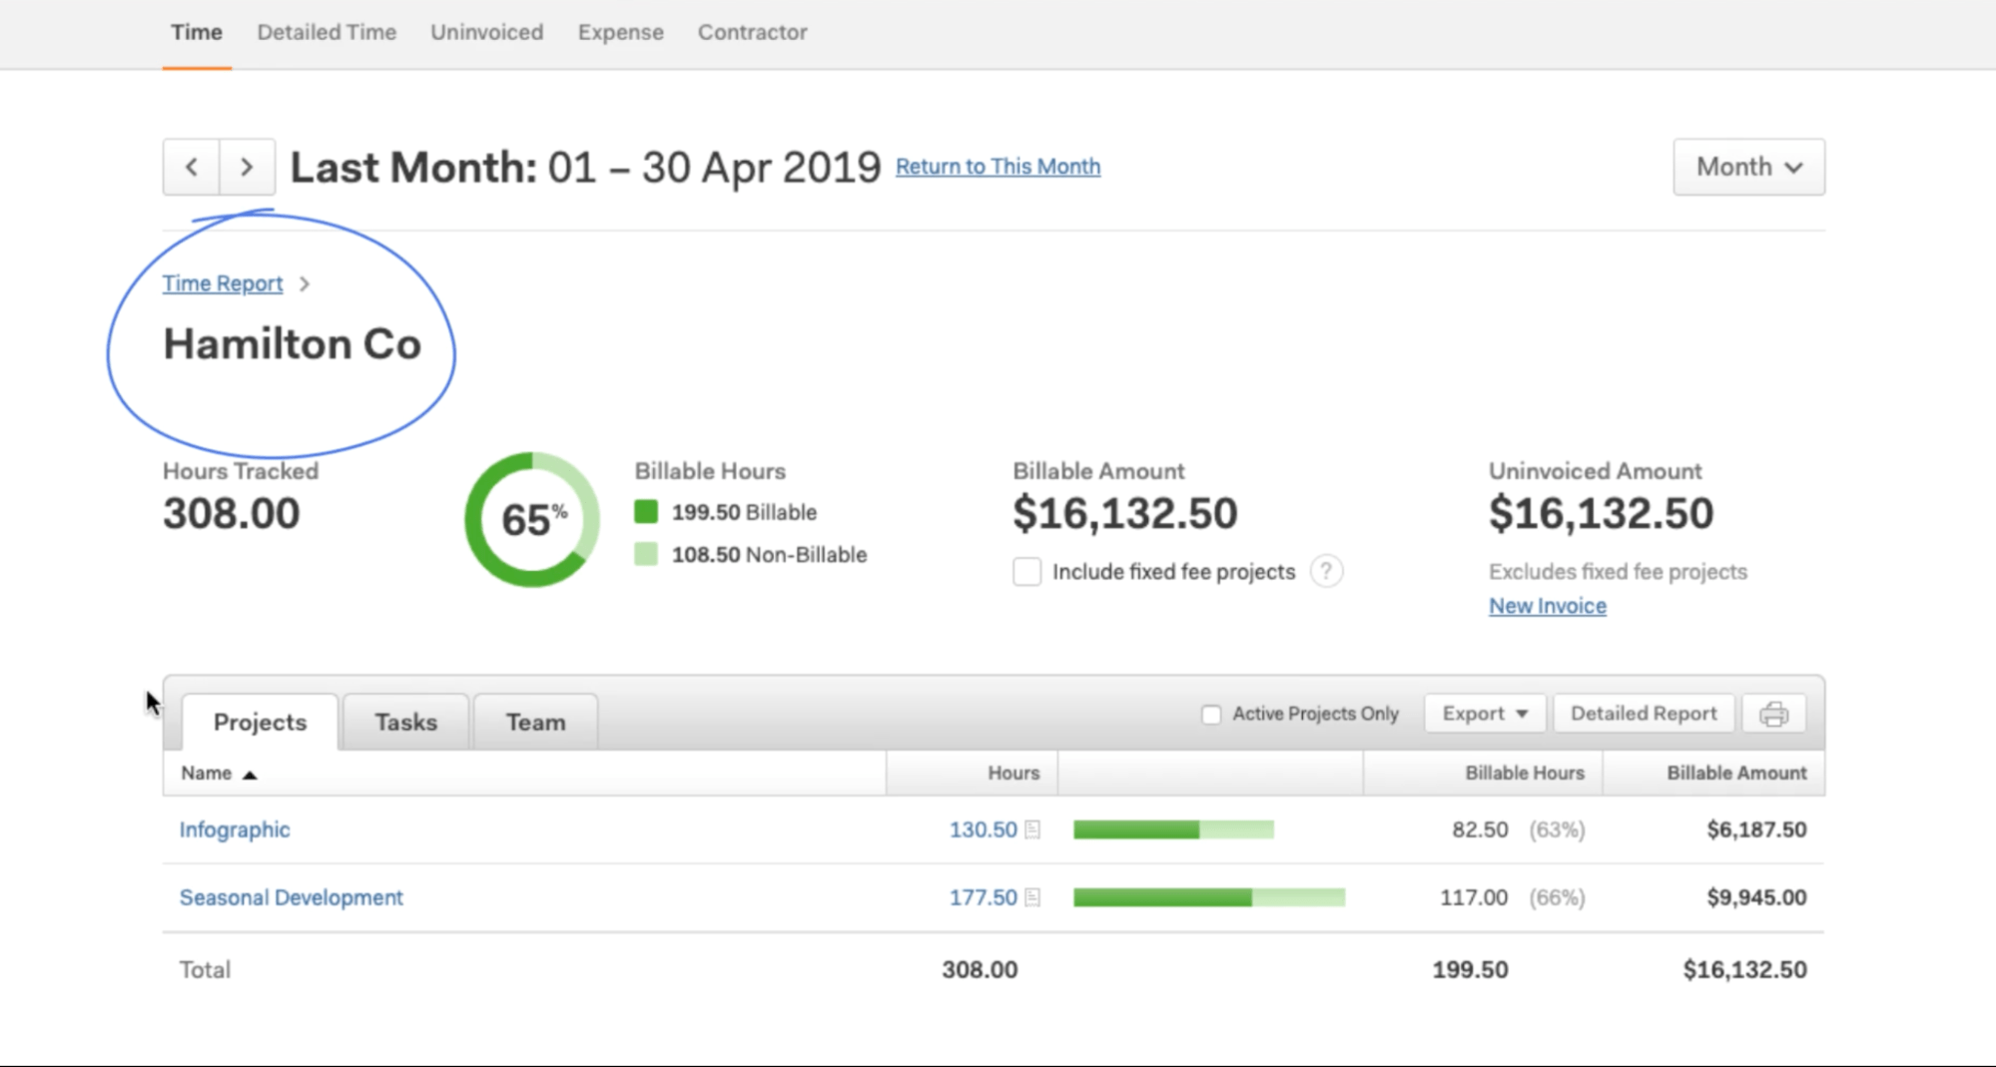1996x1067 pixels.
Task: Open the Contractor tab
Action: coord(753,32)
